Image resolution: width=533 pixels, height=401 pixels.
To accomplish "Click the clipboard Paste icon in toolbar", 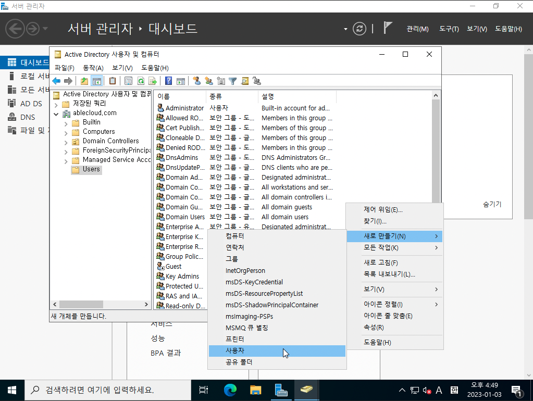I will [x=113, y=81].
